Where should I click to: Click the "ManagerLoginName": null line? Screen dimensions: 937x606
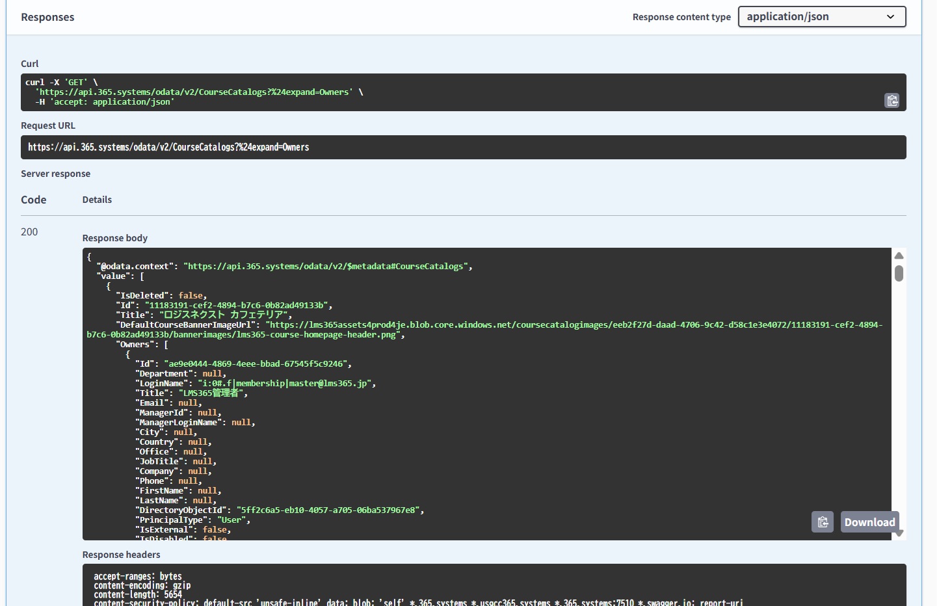195,423
